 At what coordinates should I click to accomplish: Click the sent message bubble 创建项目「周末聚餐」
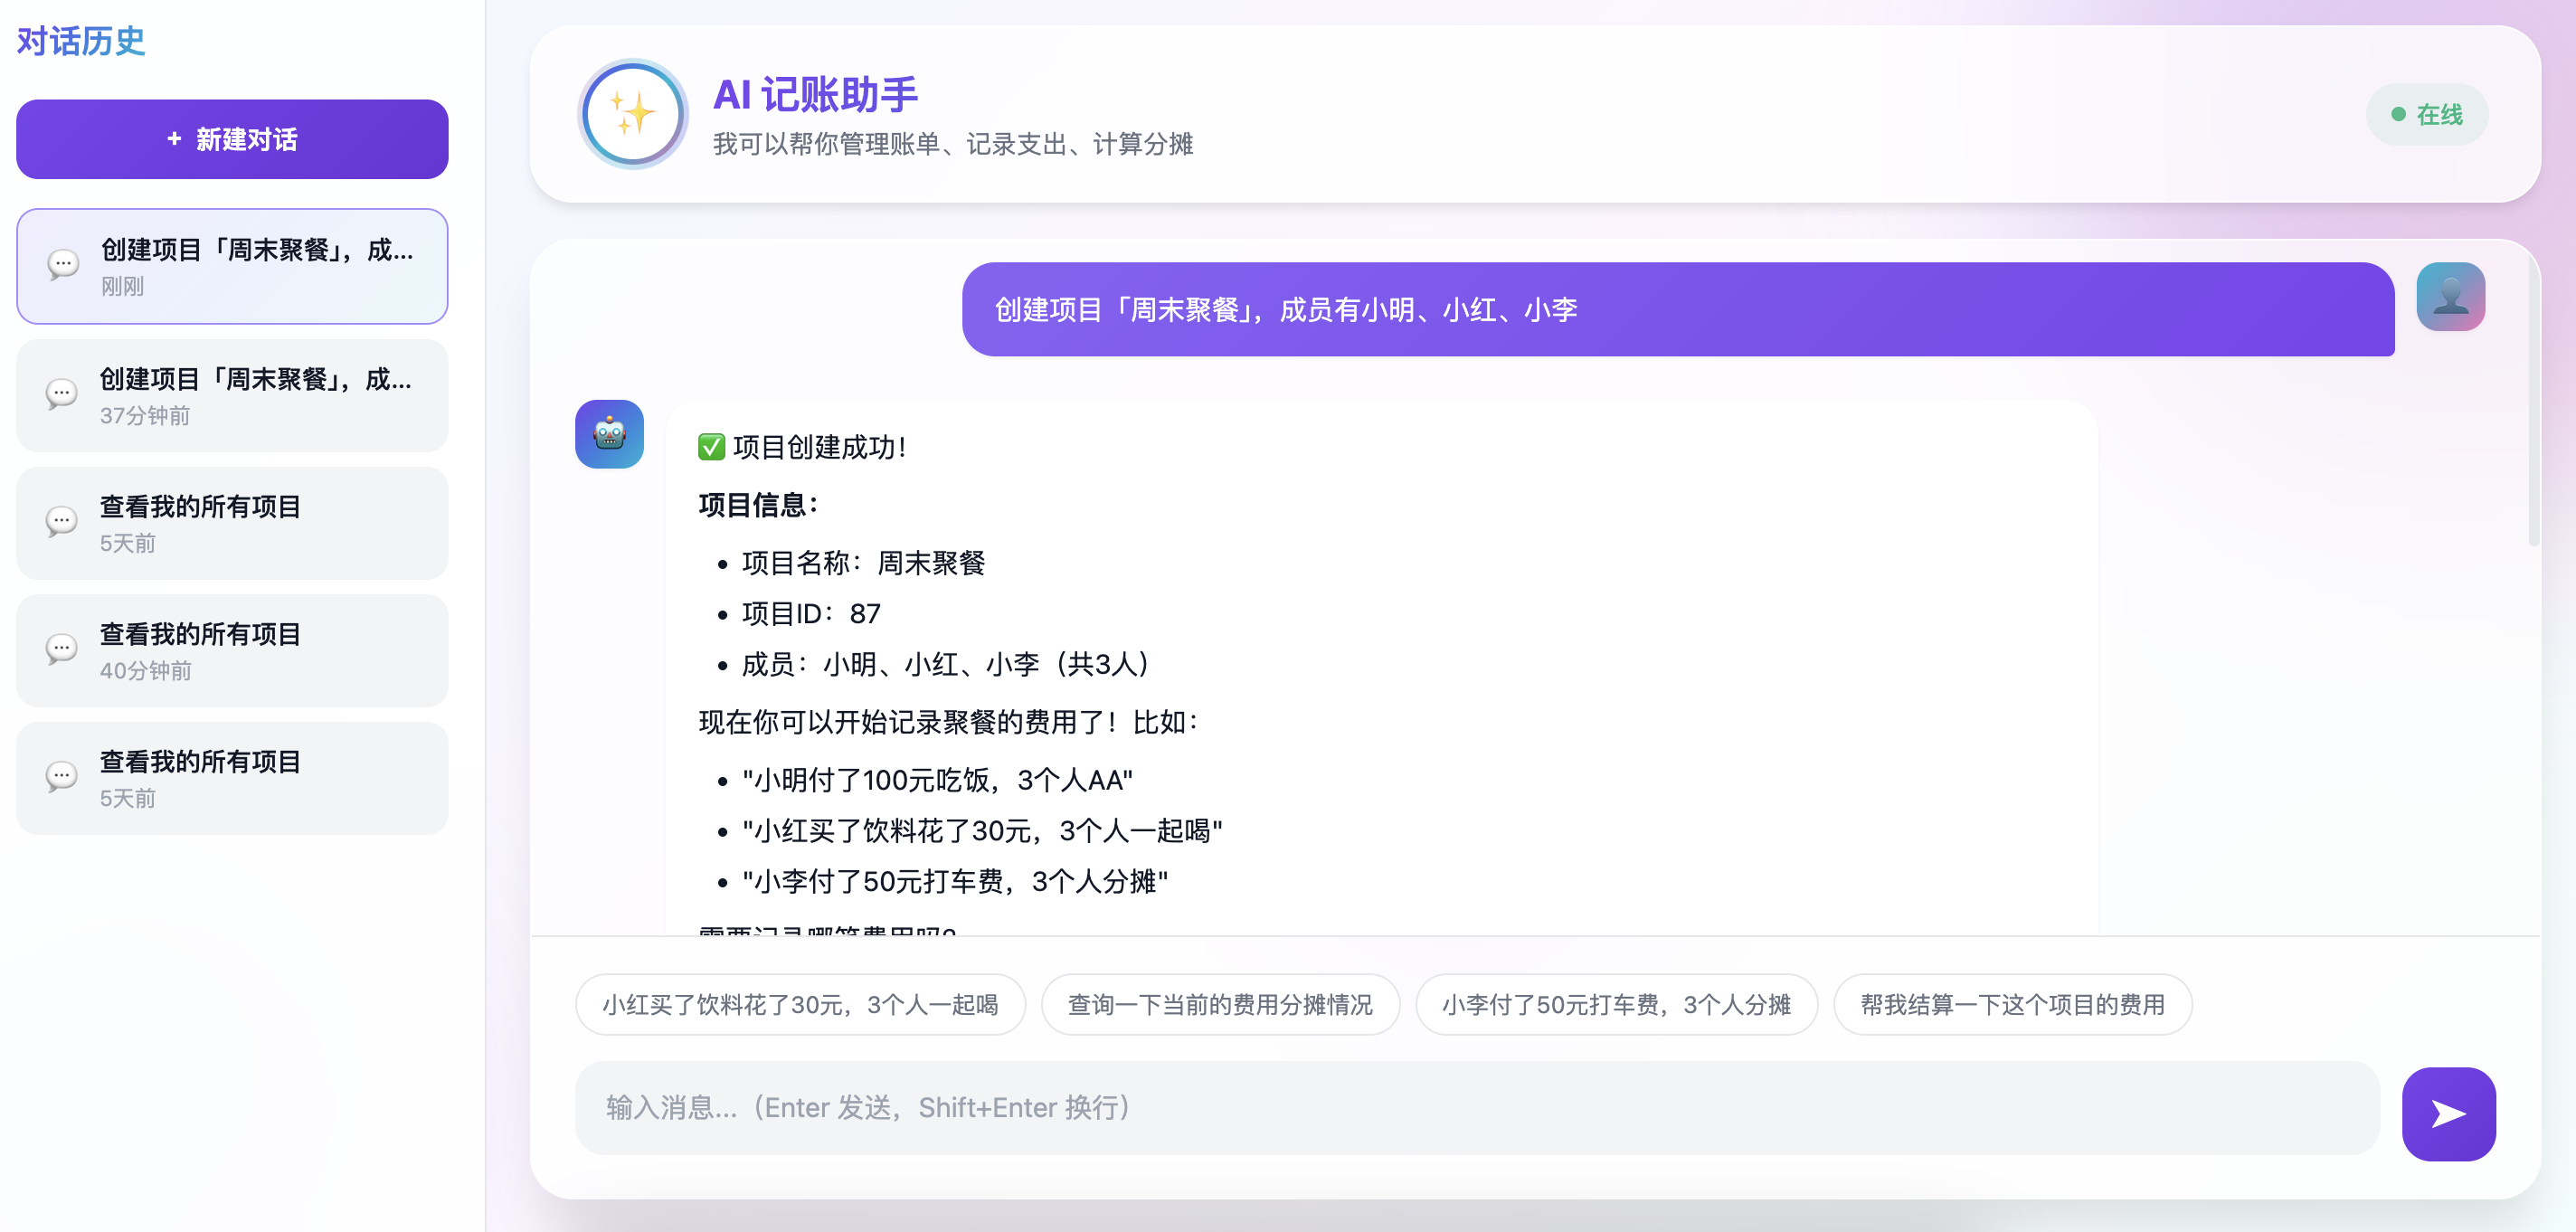1677,309
